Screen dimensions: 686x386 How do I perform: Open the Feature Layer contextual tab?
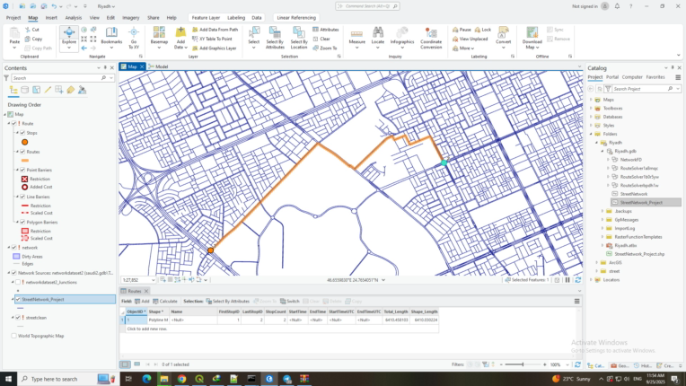coord(206,17)
